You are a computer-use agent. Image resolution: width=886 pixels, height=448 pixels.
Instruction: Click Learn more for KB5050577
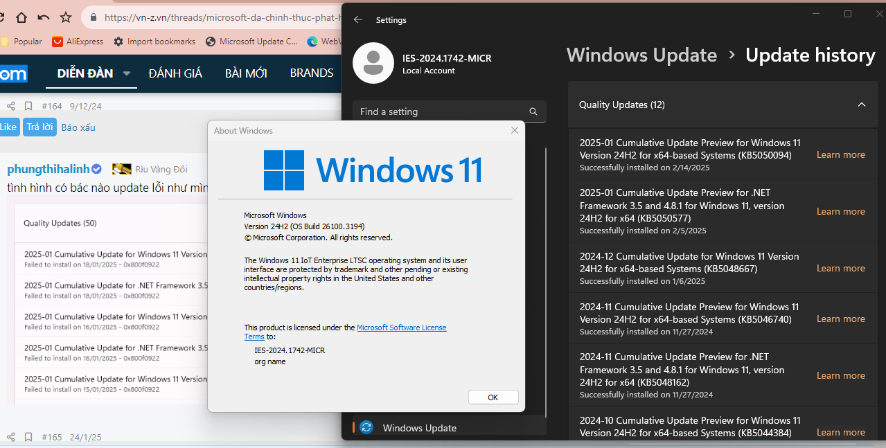[841, 211]
